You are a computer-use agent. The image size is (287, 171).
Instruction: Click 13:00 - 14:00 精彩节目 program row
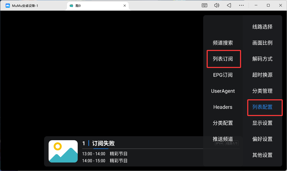coord(105,154)
